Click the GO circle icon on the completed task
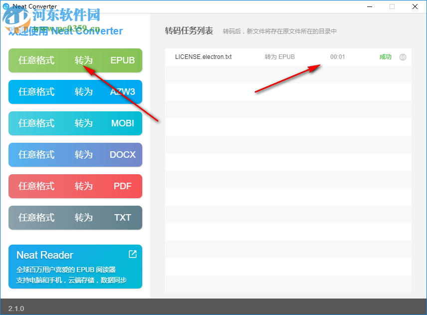Screen dimensions: 427x315 click(x=403, y=57)
